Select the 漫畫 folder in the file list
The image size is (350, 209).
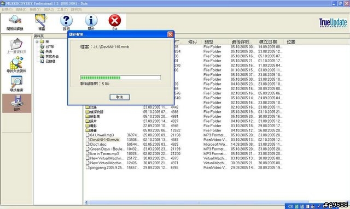(91, 130)
